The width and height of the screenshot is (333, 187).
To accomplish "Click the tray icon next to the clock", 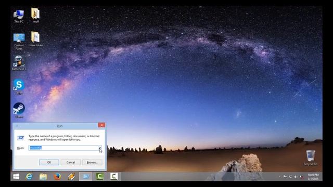I will (301, 177).
